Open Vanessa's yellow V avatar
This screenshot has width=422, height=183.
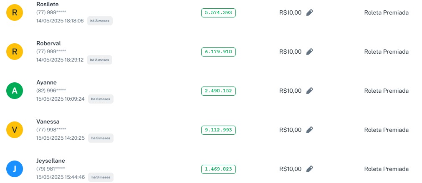pos(15,130)
